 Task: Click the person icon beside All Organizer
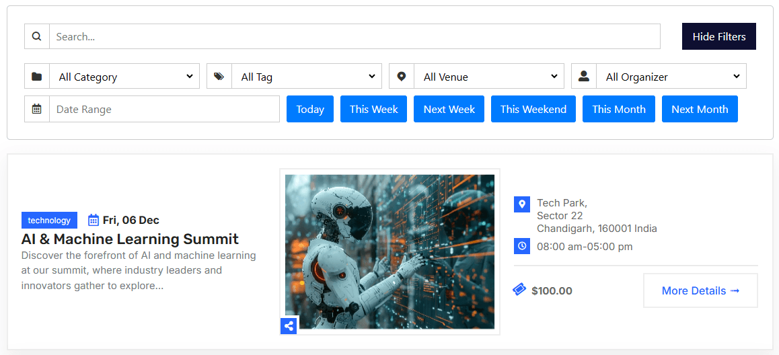[584, 76]
